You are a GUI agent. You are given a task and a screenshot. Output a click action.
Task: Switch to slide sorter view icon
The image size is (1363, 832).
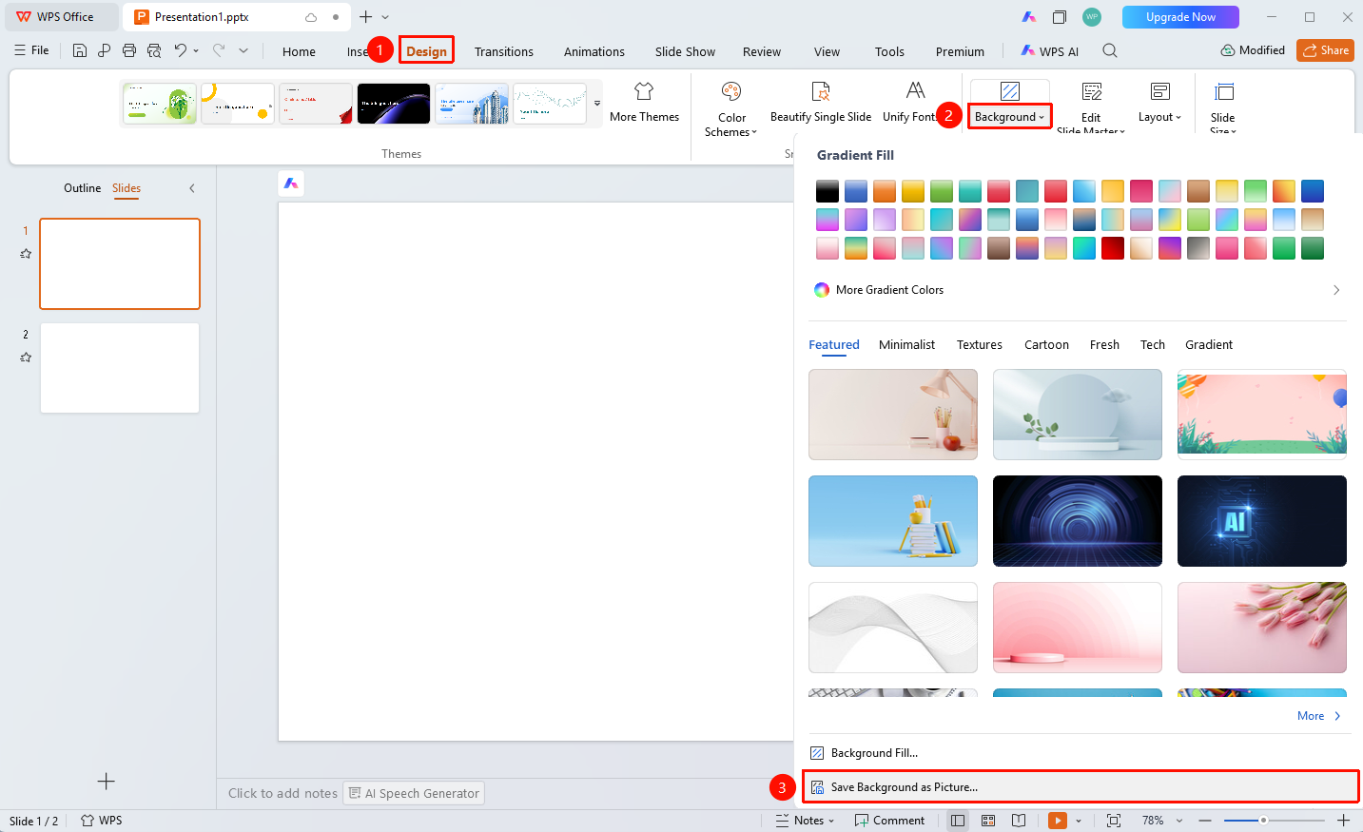[988, 821]
